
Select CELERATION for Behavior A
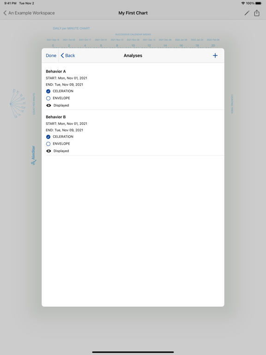click(x=48, y=91)
